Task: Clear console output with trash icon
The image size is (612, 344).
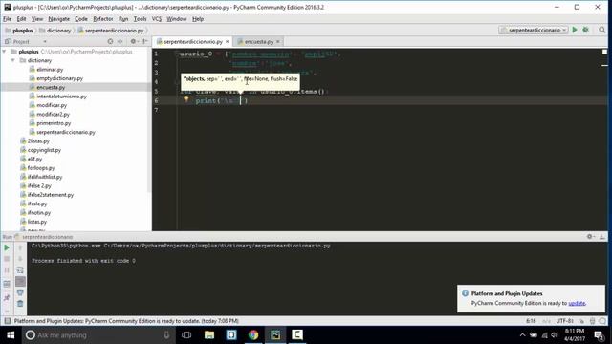Action: [x=20, y=304]
